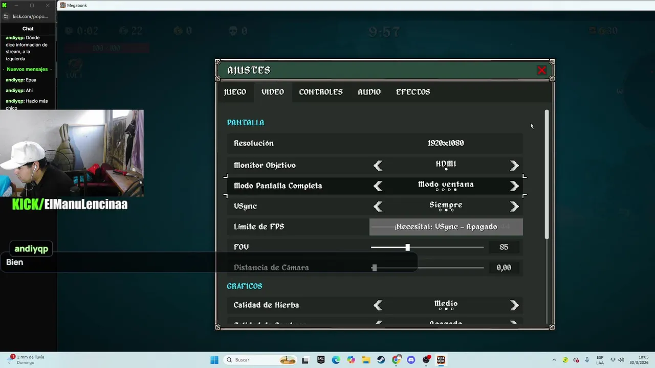655x368 pixels.
Task: Switch to the Audio tab
Action: [369, 92]
